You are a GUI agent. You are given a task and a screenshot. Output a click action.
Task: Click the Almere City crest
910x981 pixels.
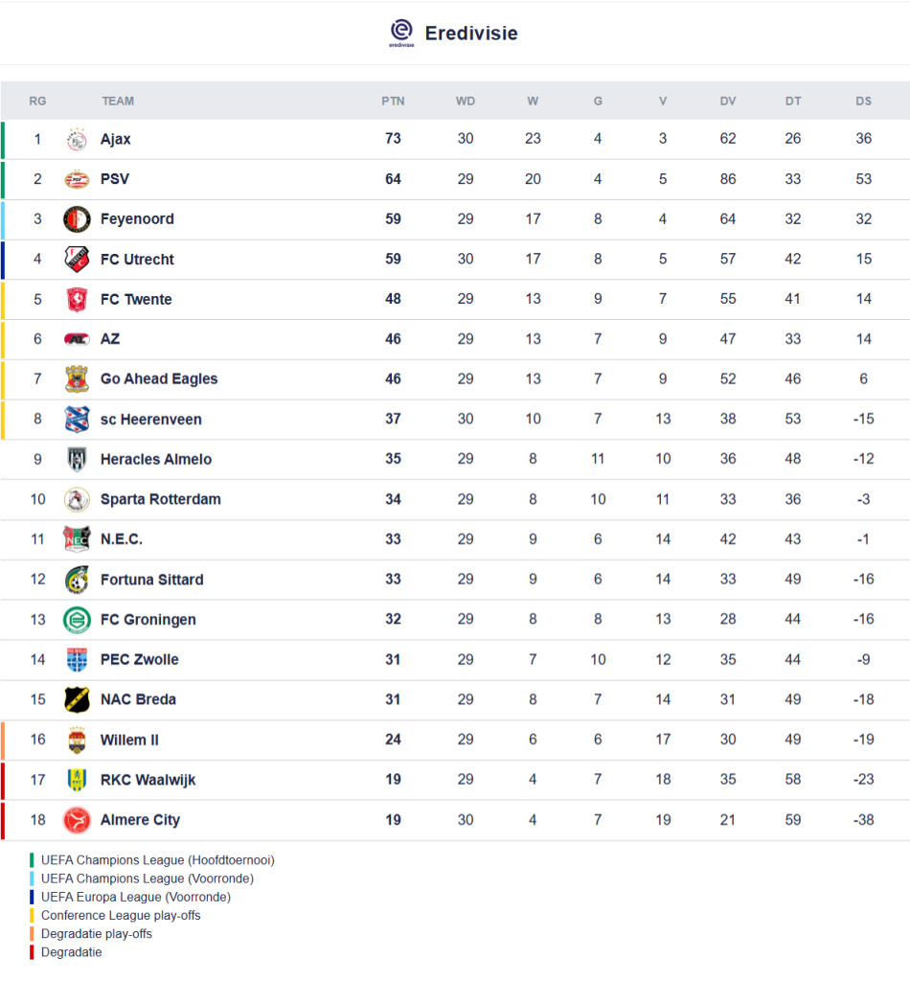coord(77,820)
